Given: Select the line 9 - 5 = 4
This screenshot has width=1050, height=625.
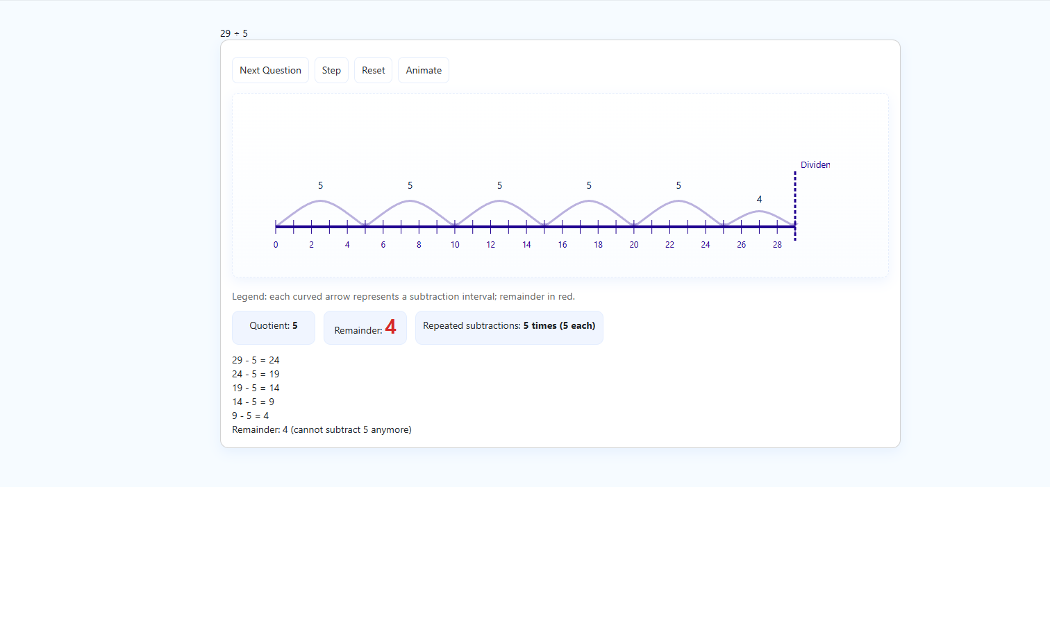Looking at the screenshot, I should 250,416.
